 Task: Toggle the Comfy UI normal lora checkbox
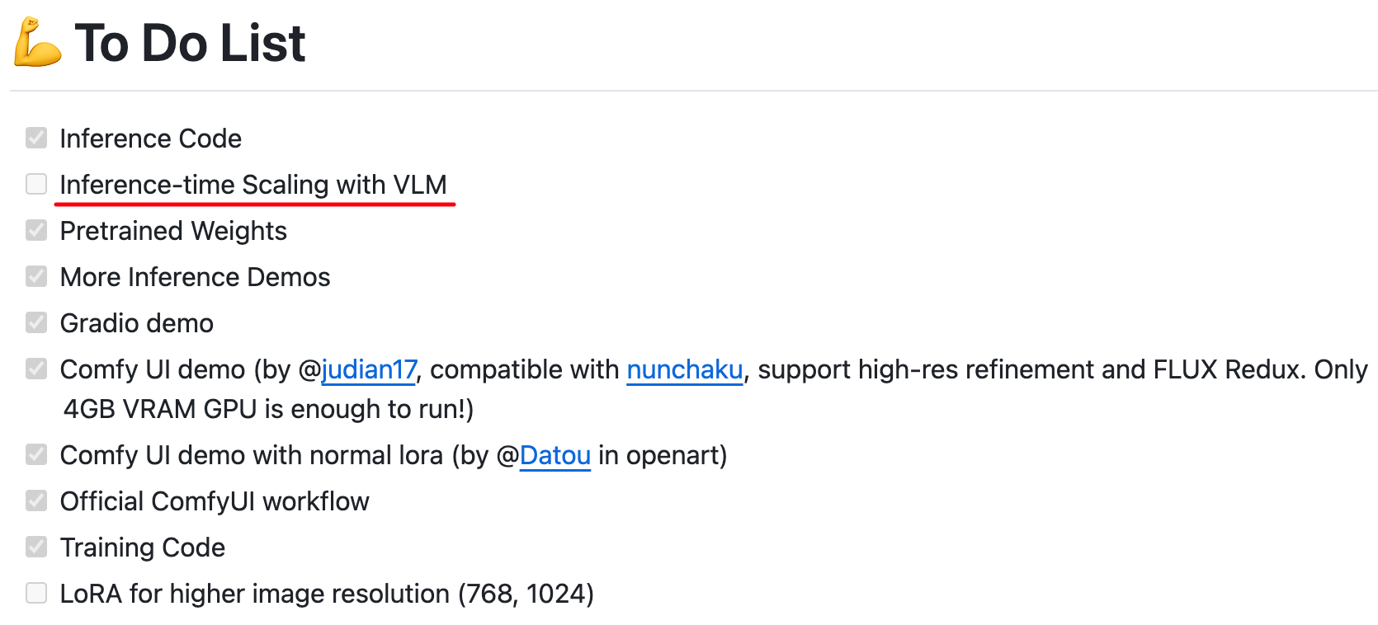36,454
